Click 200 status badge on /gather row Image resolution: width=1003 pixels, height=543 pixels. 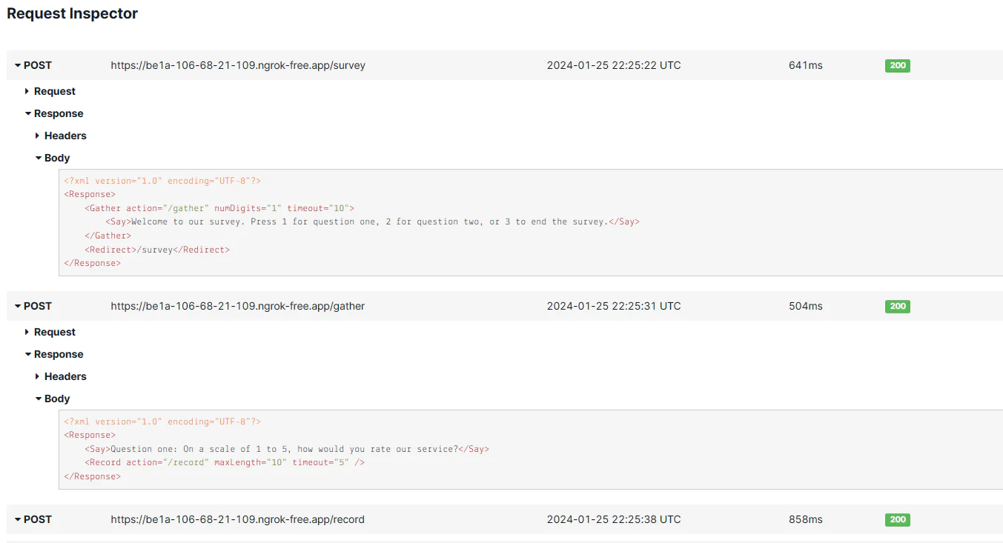(898, 306)
